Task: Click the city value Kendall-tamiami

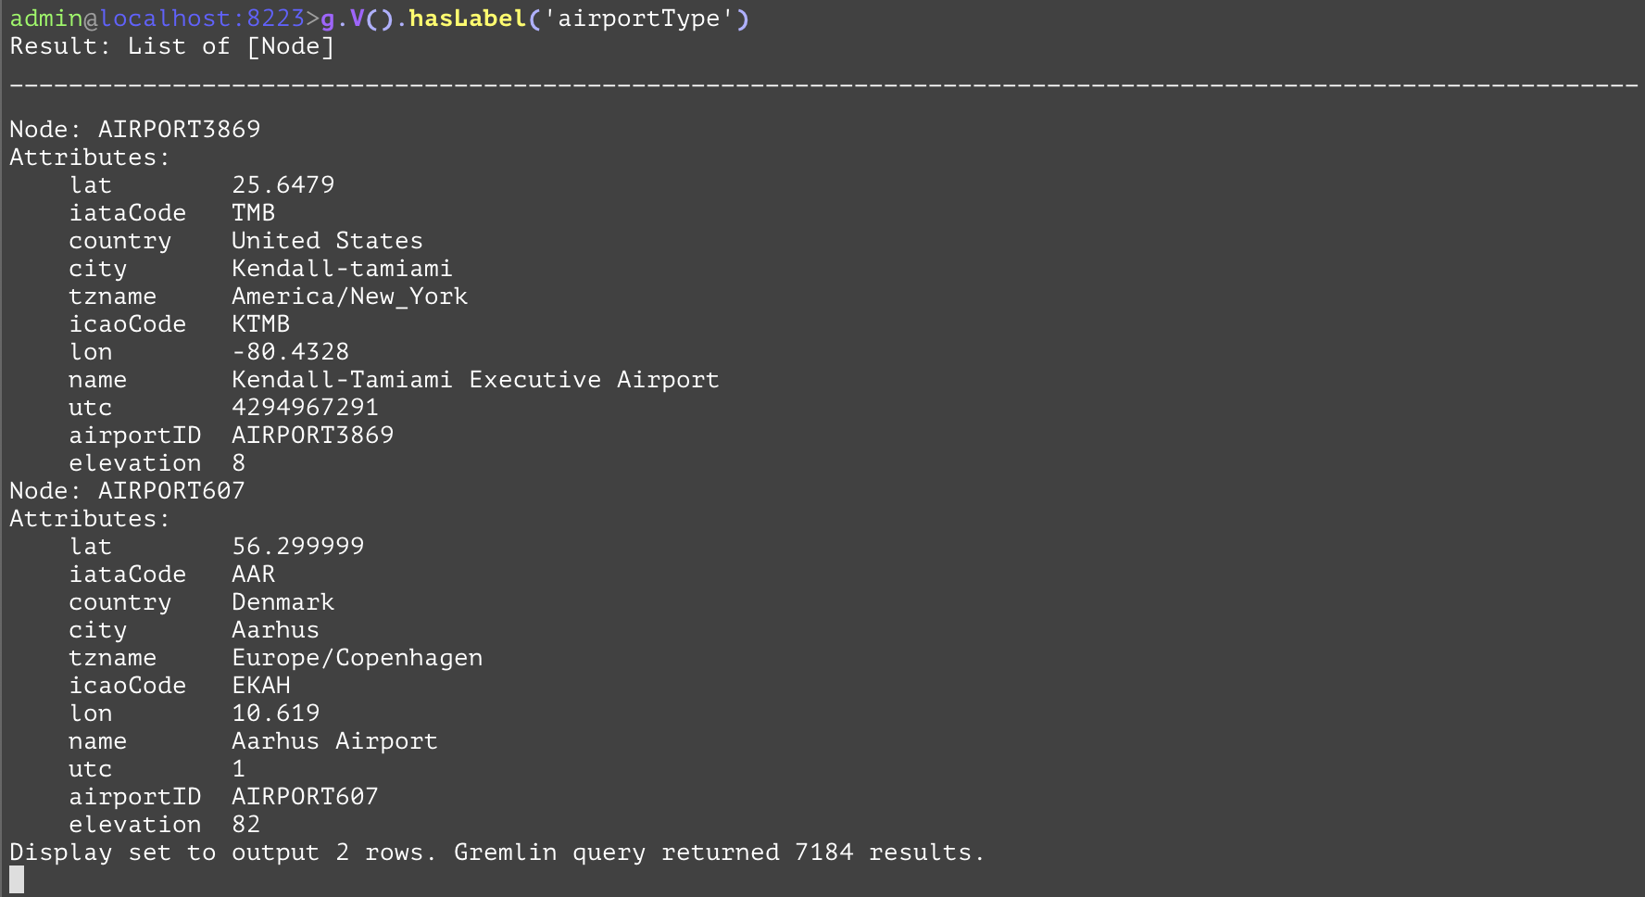Action: 342,268
